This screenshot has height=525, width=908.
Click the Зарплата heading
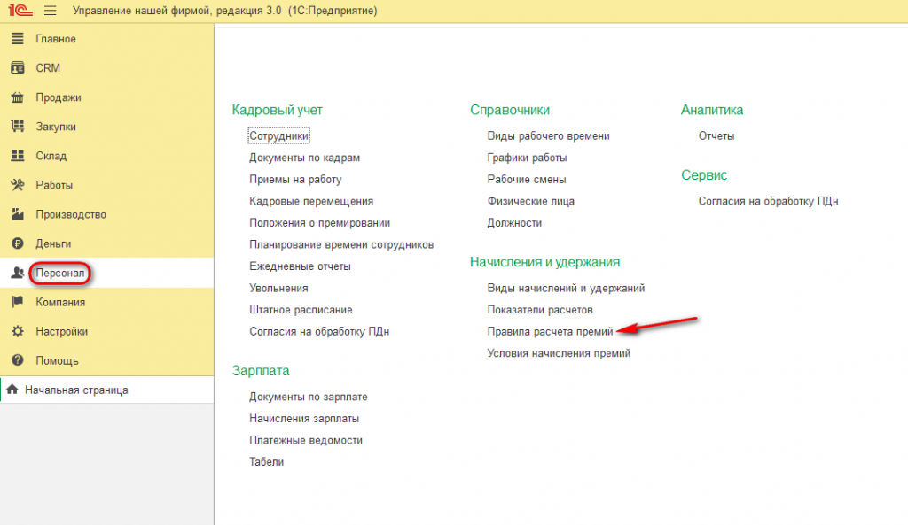261,371
